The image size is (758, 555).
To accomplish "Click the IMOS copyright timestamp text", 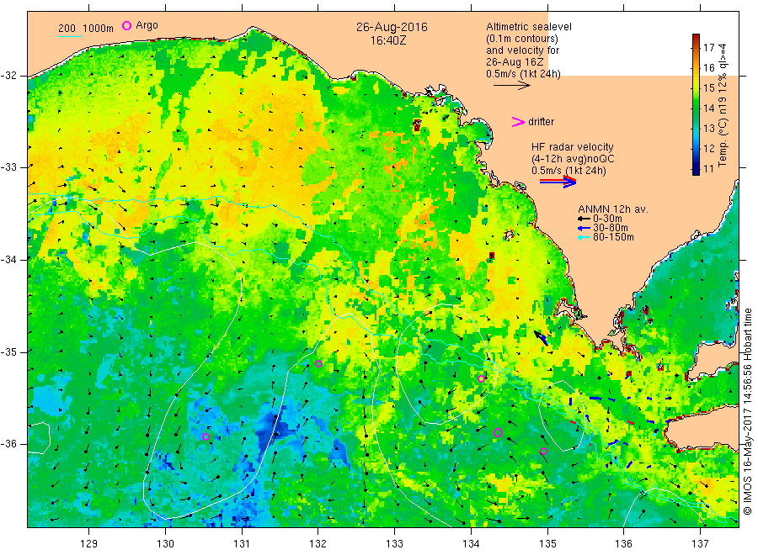I will click(x=747, y=411).
